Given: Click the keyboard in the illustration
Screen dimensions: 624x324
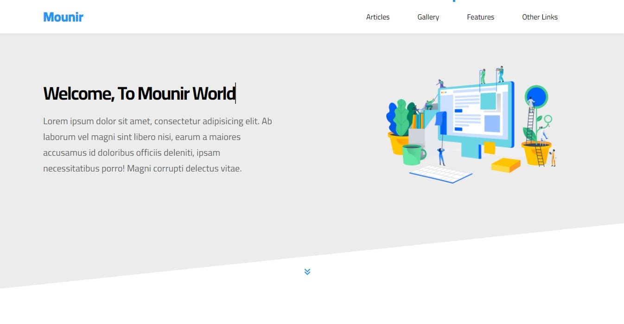Looking at the screenshot, I should click(x=440, y=173).
